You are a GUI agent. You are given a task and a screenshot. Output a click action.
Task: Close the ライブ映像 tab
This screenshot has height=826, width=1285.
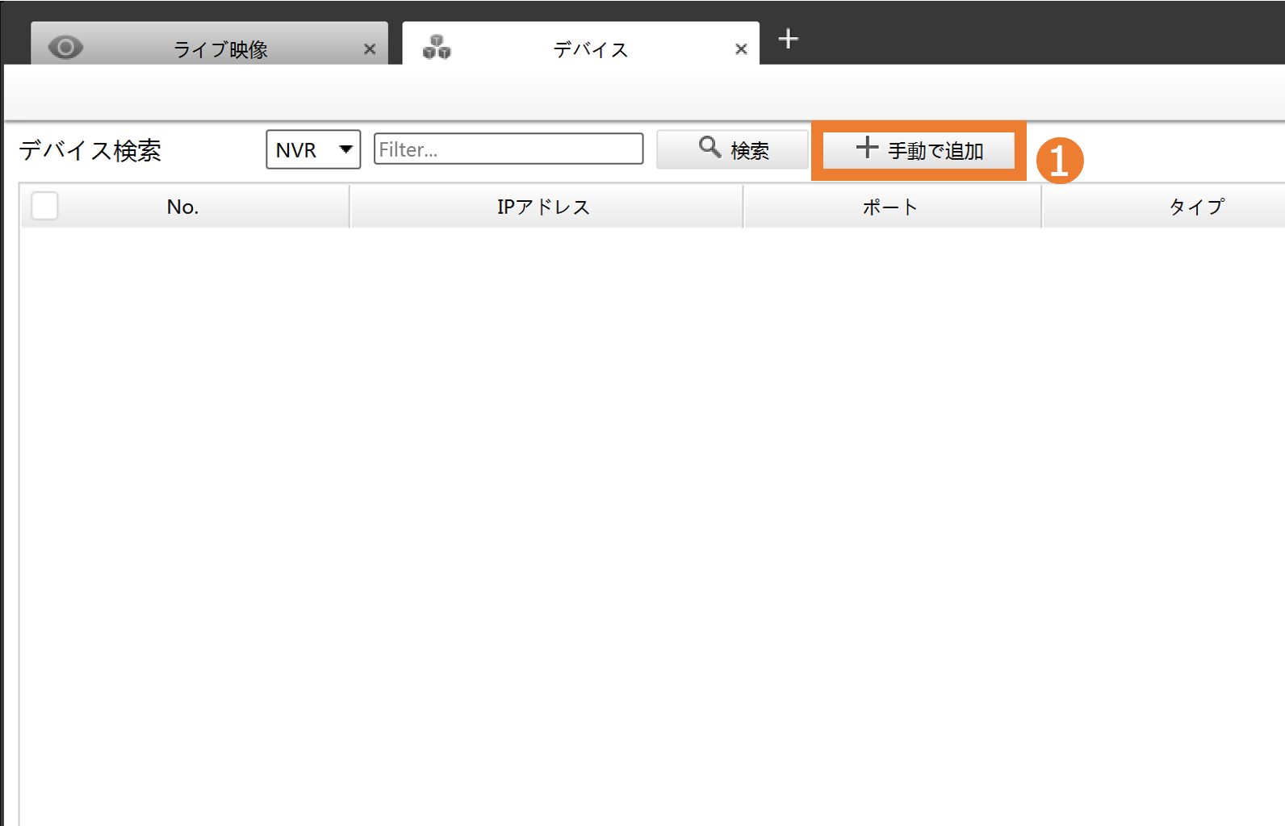click(370, 49)
